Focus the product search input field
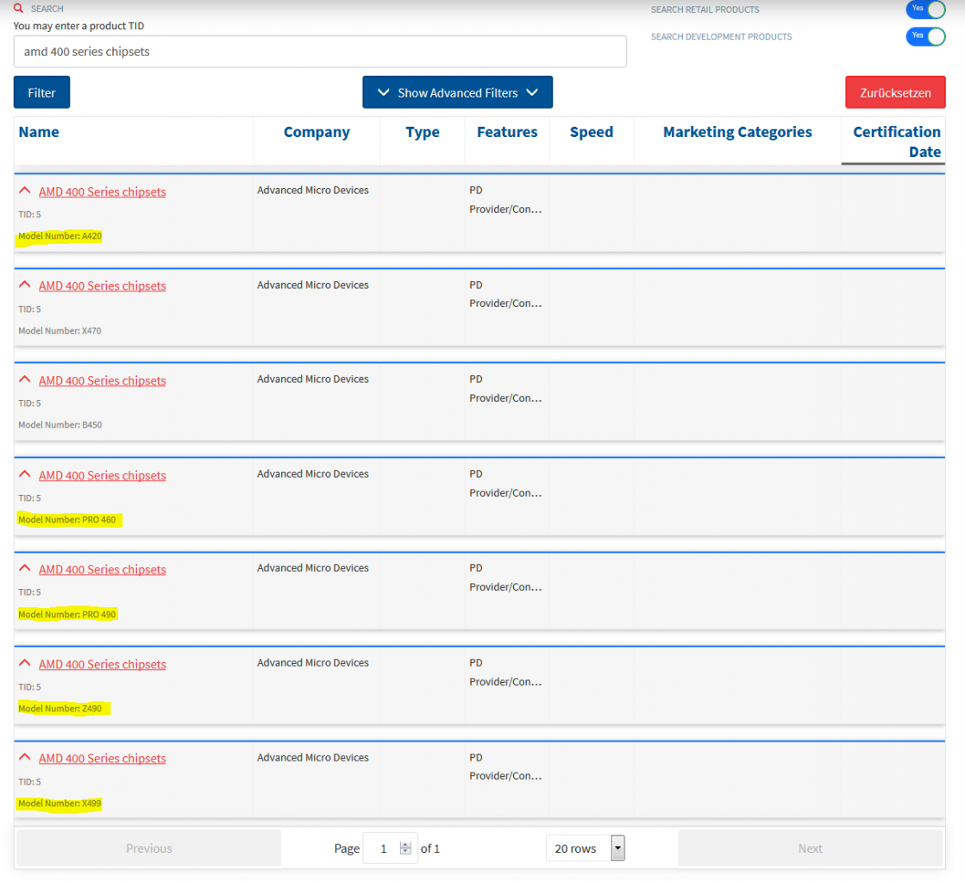 320,52
